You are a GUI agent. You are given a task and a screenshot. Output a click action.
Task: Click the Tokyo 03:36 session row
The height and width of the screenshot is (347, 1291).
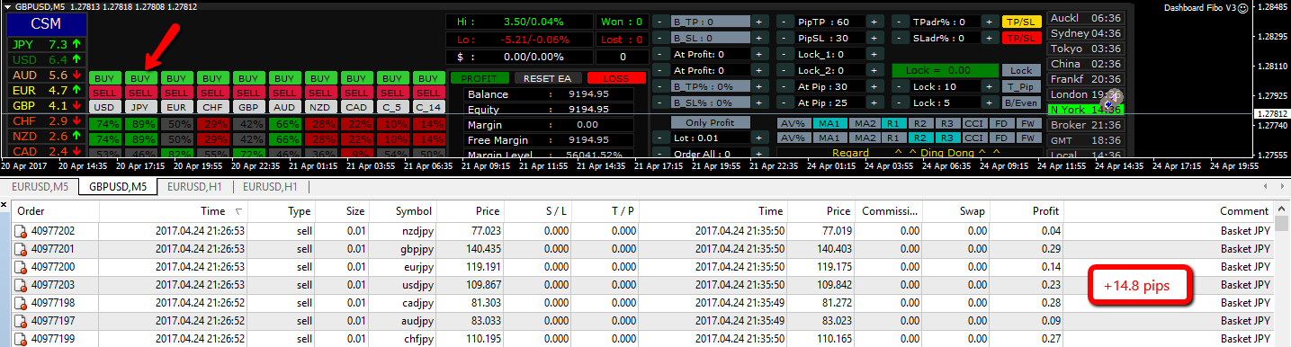point(1086,49)
